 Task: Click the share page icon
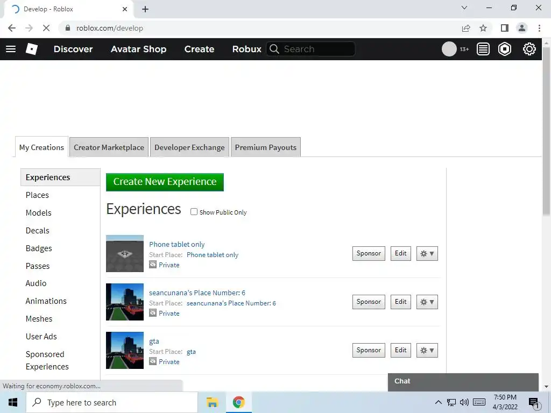(466, 28)
